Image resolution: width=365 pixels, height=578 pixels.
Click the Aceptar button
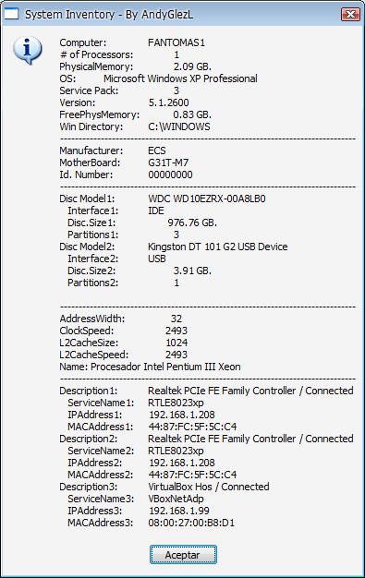(x=183, y=554)
